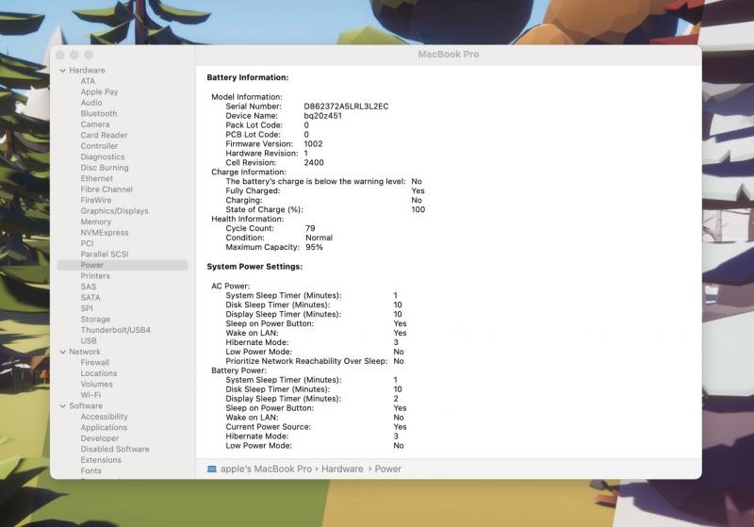
Task: Collapse the Hardware section chevron
Action: (x=63, y=70)
